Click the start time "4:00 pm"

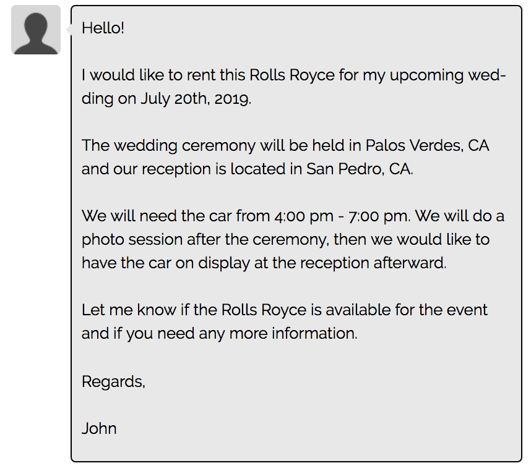point(304,217)
